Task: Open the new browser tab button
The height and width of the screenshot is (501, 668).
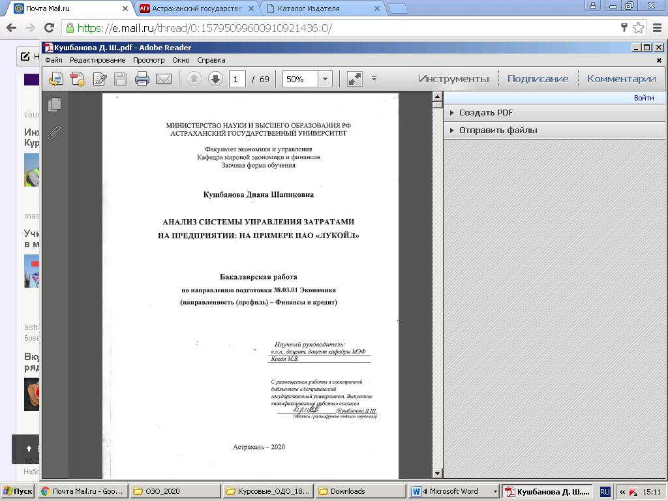Action: [399, 9]
